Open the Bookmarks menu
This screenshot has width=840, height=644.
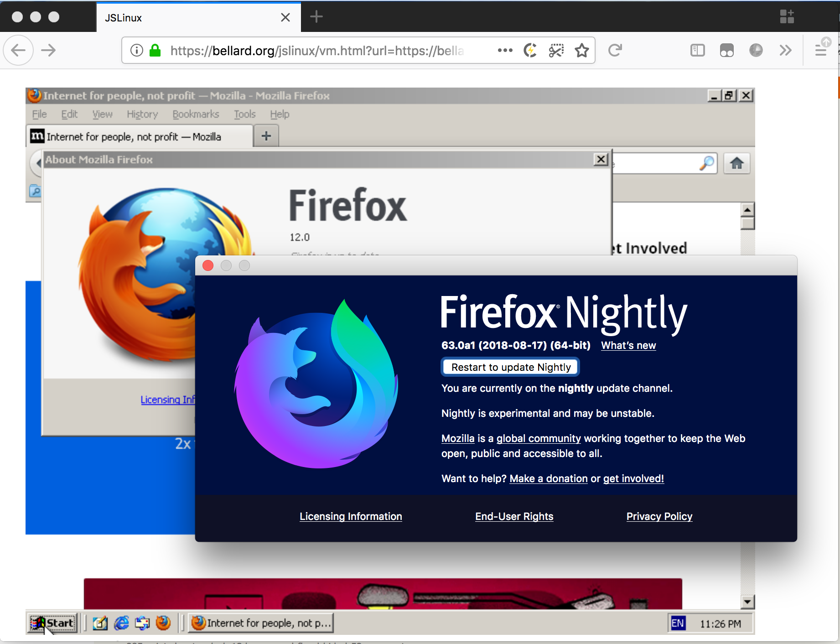[x=196, y=114]
